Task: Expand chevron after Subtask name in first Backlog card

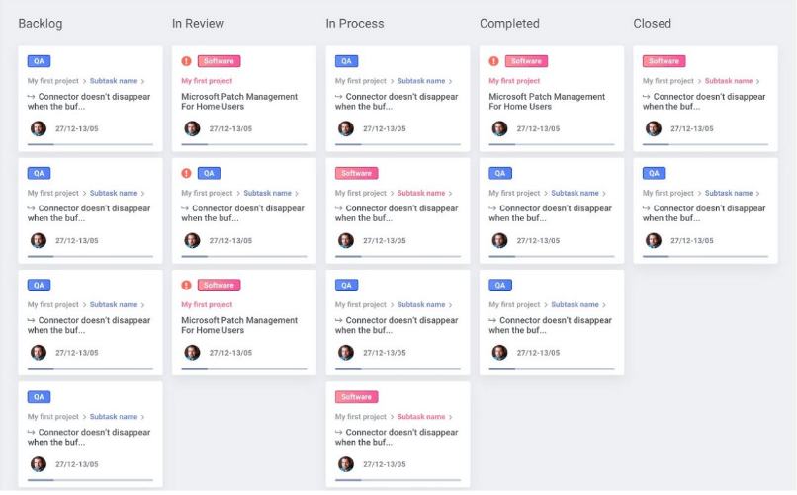Action: 142,81
